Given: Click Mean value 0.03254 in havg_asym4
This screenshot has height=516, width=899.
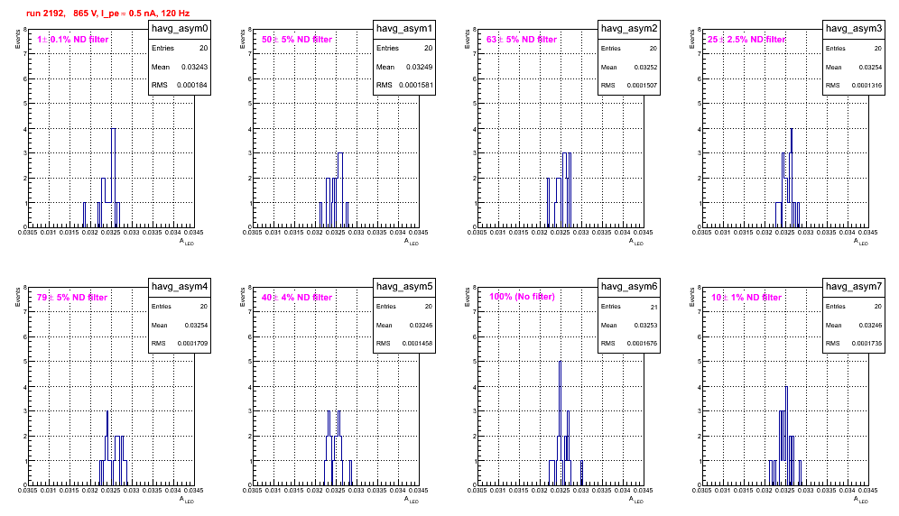Looking at the screenshot, I should pyautogui.click(x=196, y=325).
